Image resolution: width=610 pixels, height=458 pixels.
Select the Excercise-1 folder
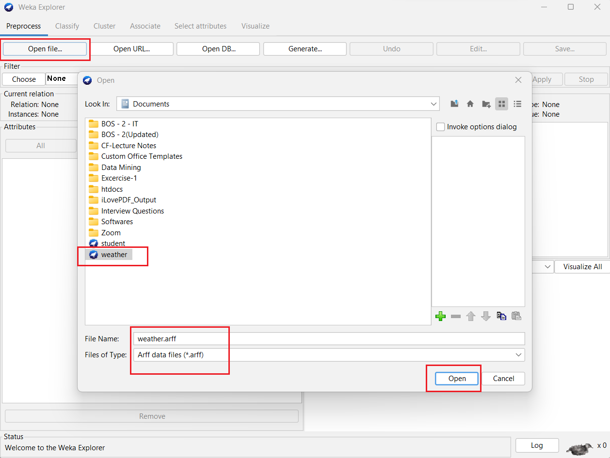pyautogui.click(x=113, y=178)
